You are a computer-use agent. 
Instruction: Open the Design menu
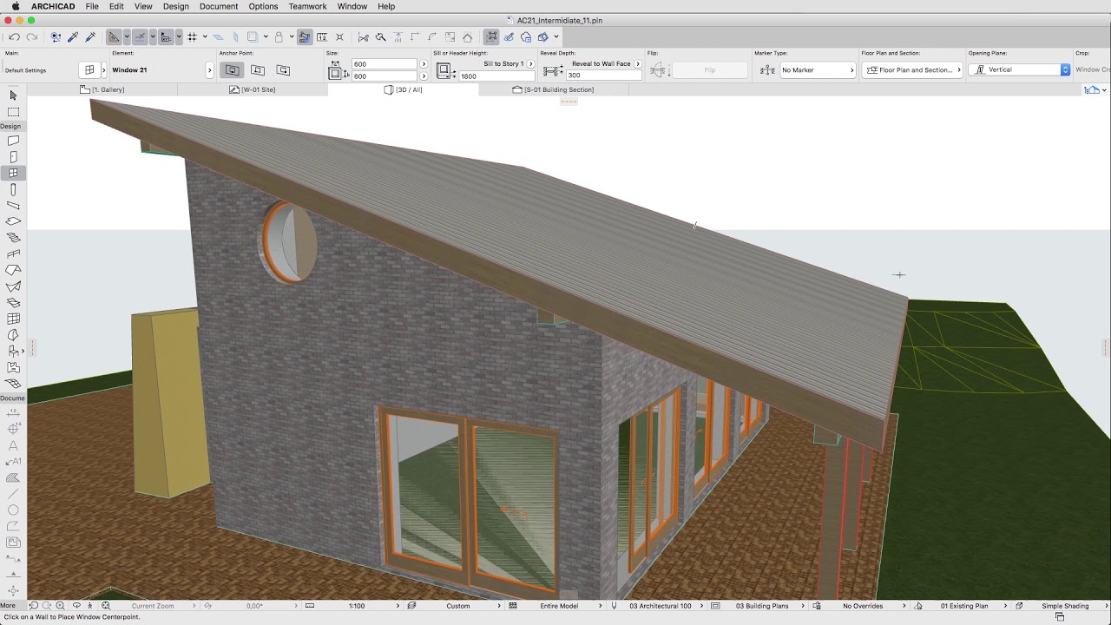click(175, 6)
